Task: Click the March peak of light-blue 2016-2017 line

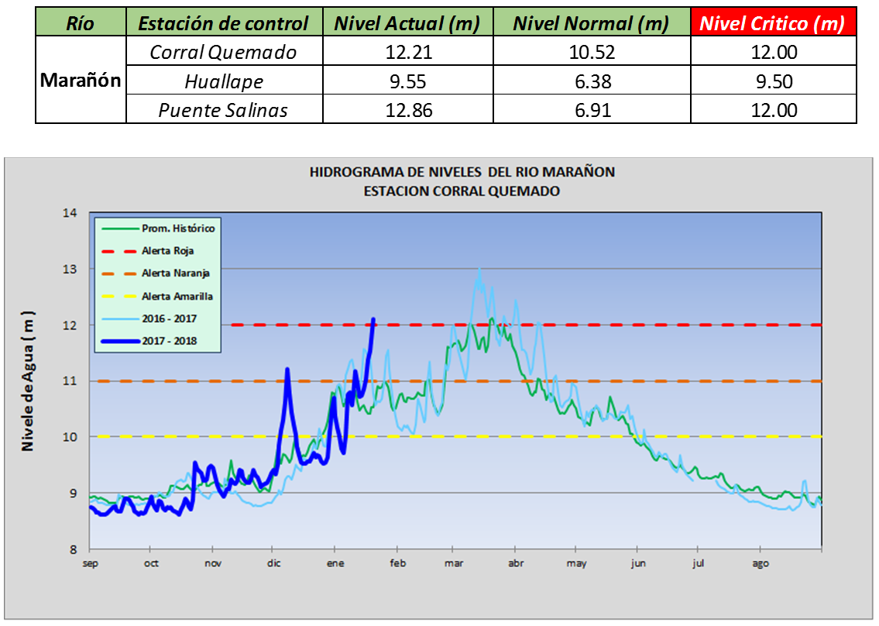Action: click(479, 270)
